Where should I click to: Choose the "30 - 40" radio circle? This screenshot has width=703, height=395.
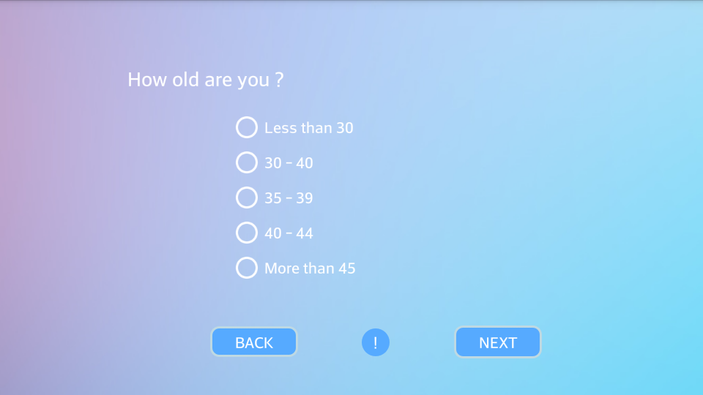click(x=247, y=162)
